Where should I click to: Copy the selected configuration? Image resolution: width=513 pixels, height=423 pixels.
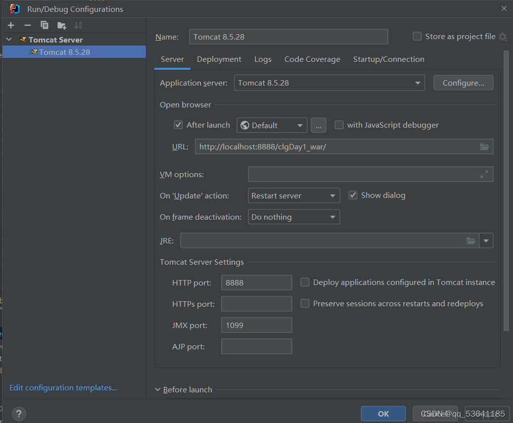point(45,25)
